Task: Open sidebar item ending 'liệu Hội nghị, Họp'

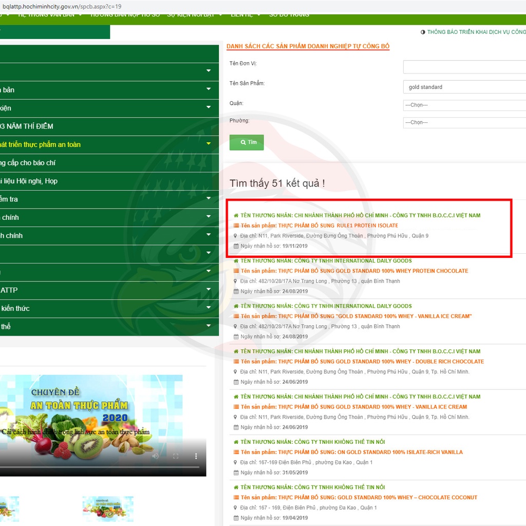Action: pos(109,181)
